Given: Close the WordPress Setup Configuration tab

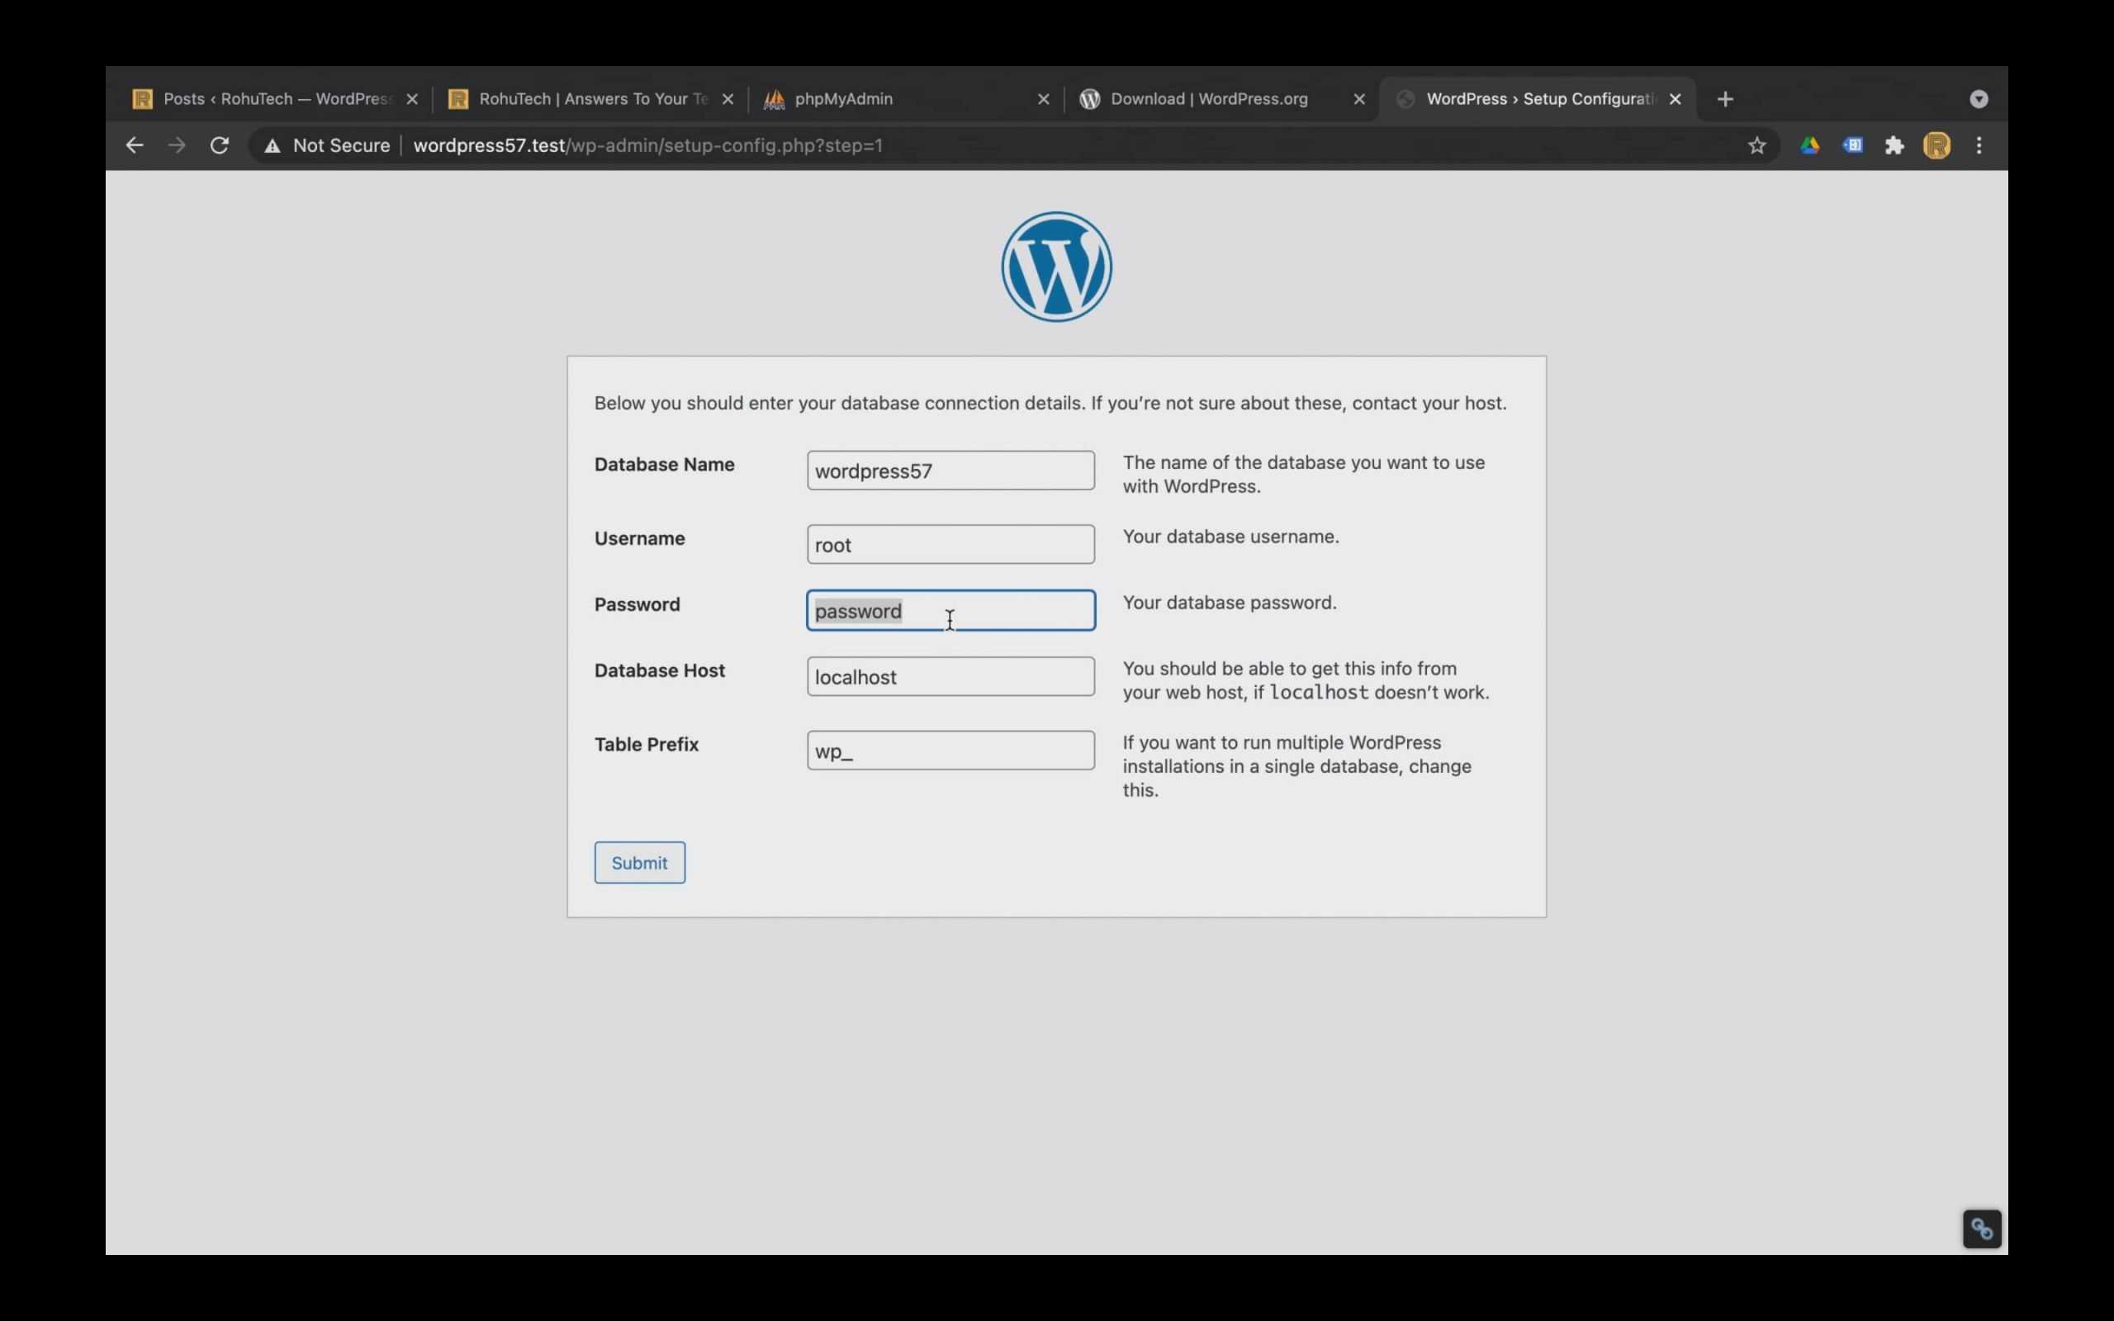Looking at the screenshot, I should click(x=1675, y=100).
